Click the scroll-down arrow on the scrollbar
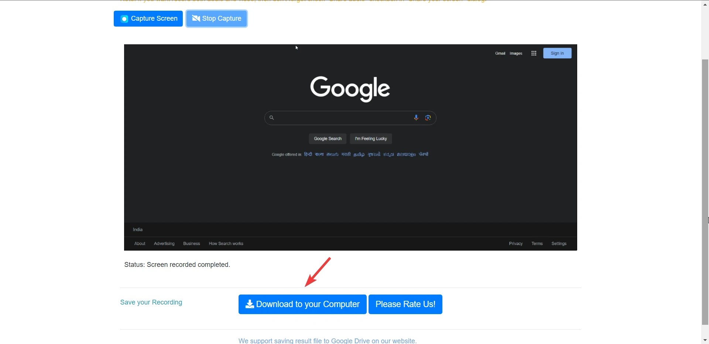This screenshot has width=709, height=344. point(705,340)
